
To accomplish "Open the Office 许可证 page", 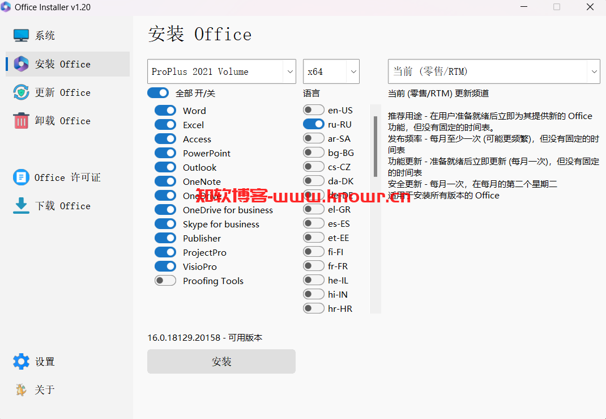I will (67, 177).
